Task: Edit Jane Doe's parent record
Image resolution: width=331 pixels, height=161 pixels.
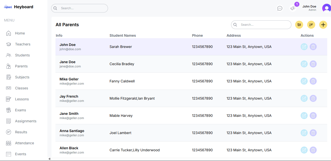Action: [x=304, y=64]
